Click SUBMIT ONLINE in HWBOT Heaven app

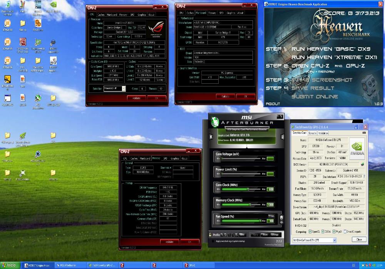click(x=315, y=96)
